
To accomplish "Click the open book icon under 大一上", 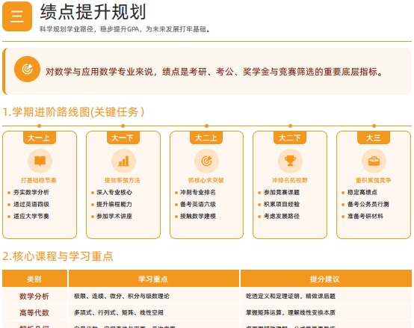I will pos(40,161).
